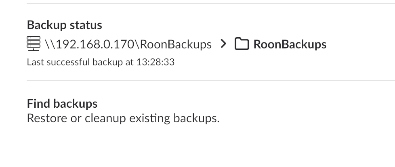Viewport: 395px width, 167px height.
Task: Open the Find backups section heading
Action: 62,104
